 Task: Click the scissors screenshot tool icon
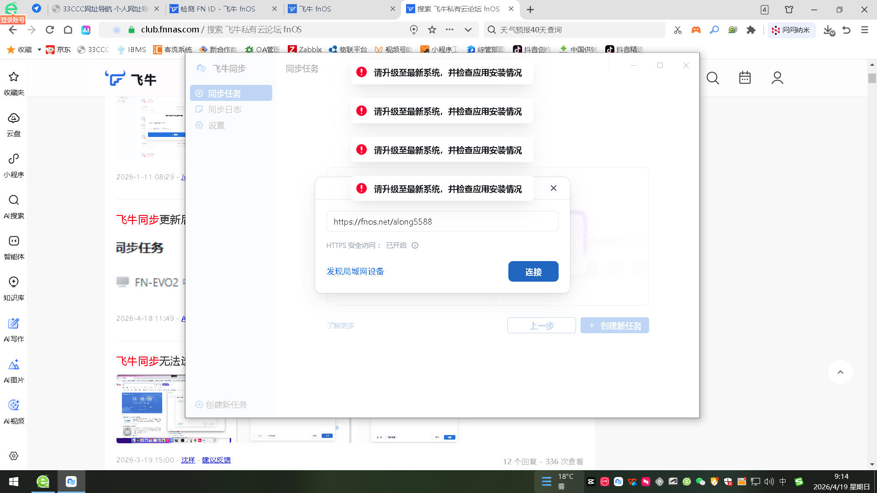click(x=678, y=30)
